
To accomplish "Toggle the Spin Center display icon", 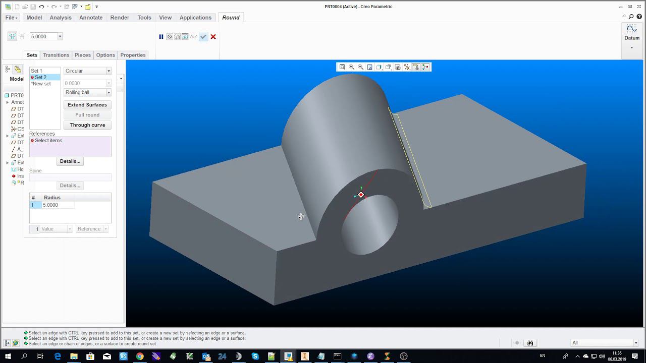I will tap(425, 67).
